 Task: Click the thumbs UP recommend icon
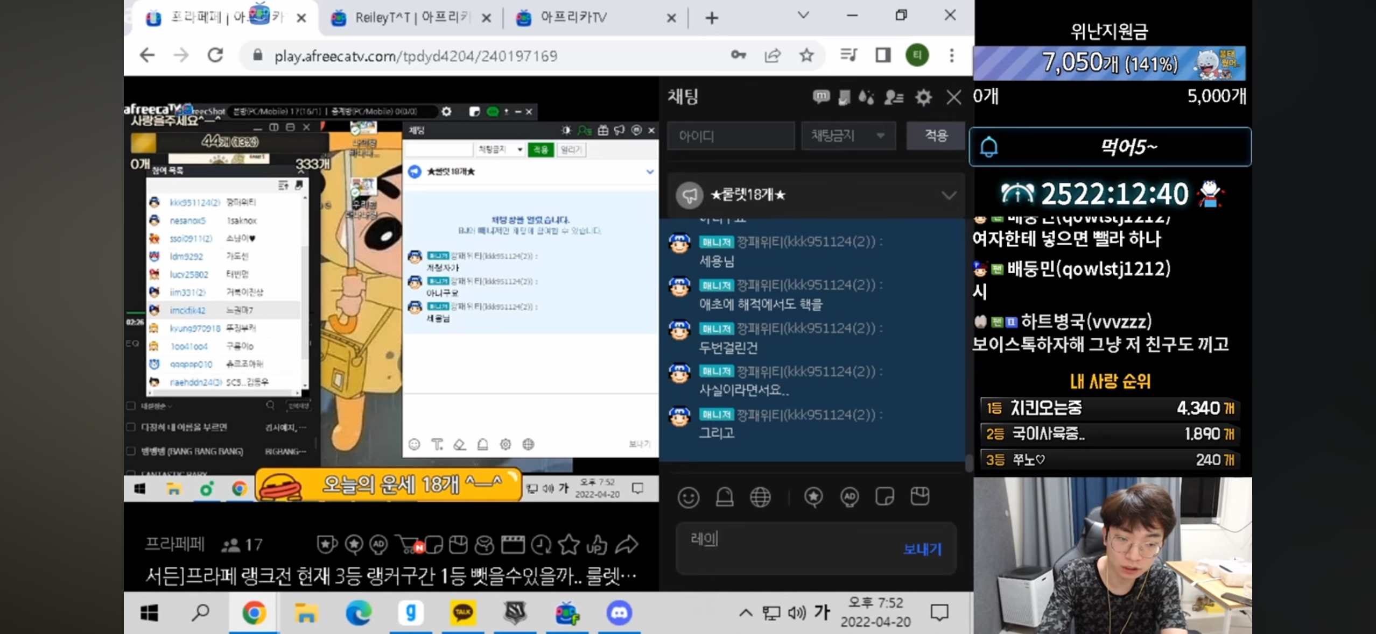tap(596, 545)
